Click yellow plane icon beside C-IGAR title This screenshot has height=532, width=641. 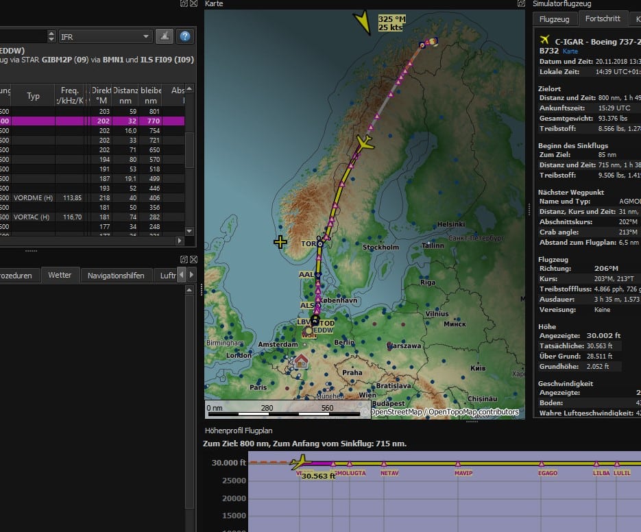pyautogui.click(x=546, y=39)
